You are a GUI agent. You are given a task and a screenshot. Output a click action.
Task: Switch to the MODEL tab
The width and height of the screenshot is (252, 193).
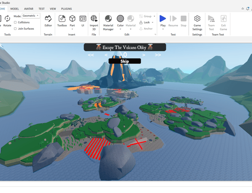(15, 9)
